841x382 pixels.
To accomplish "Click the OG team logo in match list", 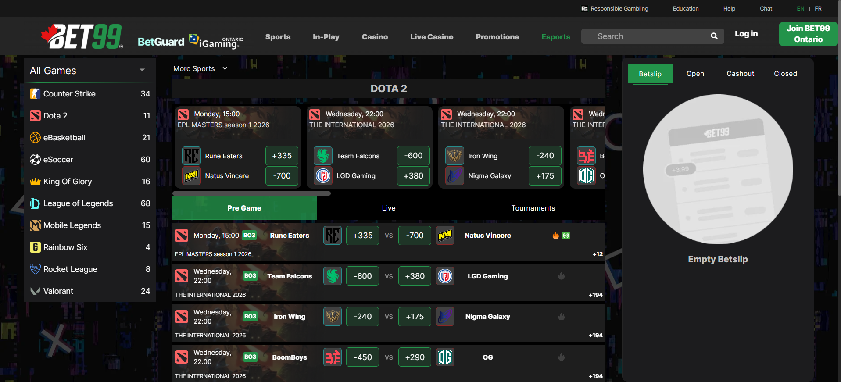I will point(445,357).
